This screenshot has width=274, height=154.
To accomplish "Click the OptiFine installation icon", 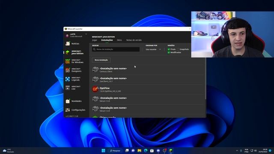I will tap(95, 89).
